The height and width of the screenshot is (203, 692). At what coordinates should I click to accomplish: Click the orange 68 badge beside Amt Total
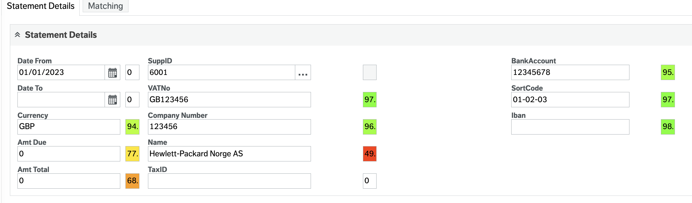(132, 181)
